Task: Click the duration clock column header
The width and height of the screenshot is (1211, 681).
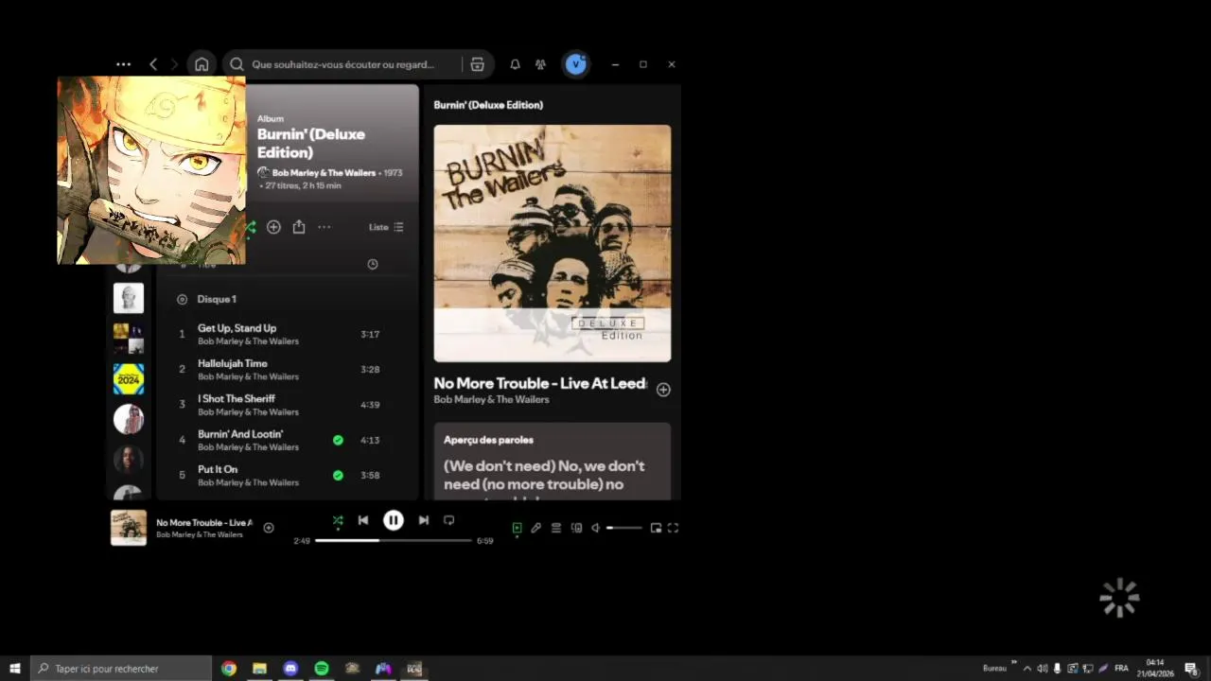Action: pyautogui.click(x=373, y=265)
